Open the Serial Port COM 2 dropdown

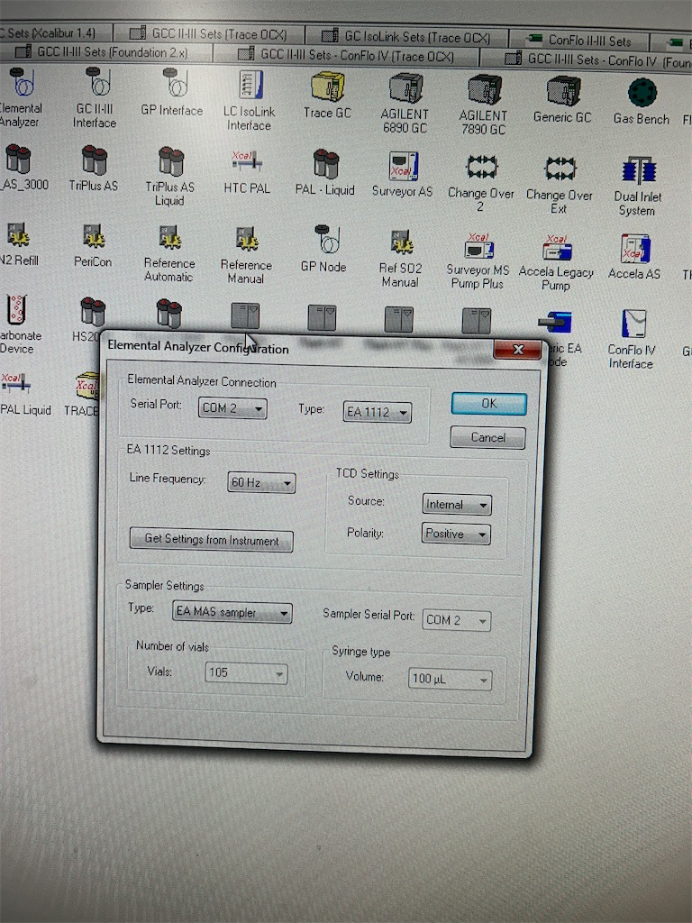pos(232,408)
